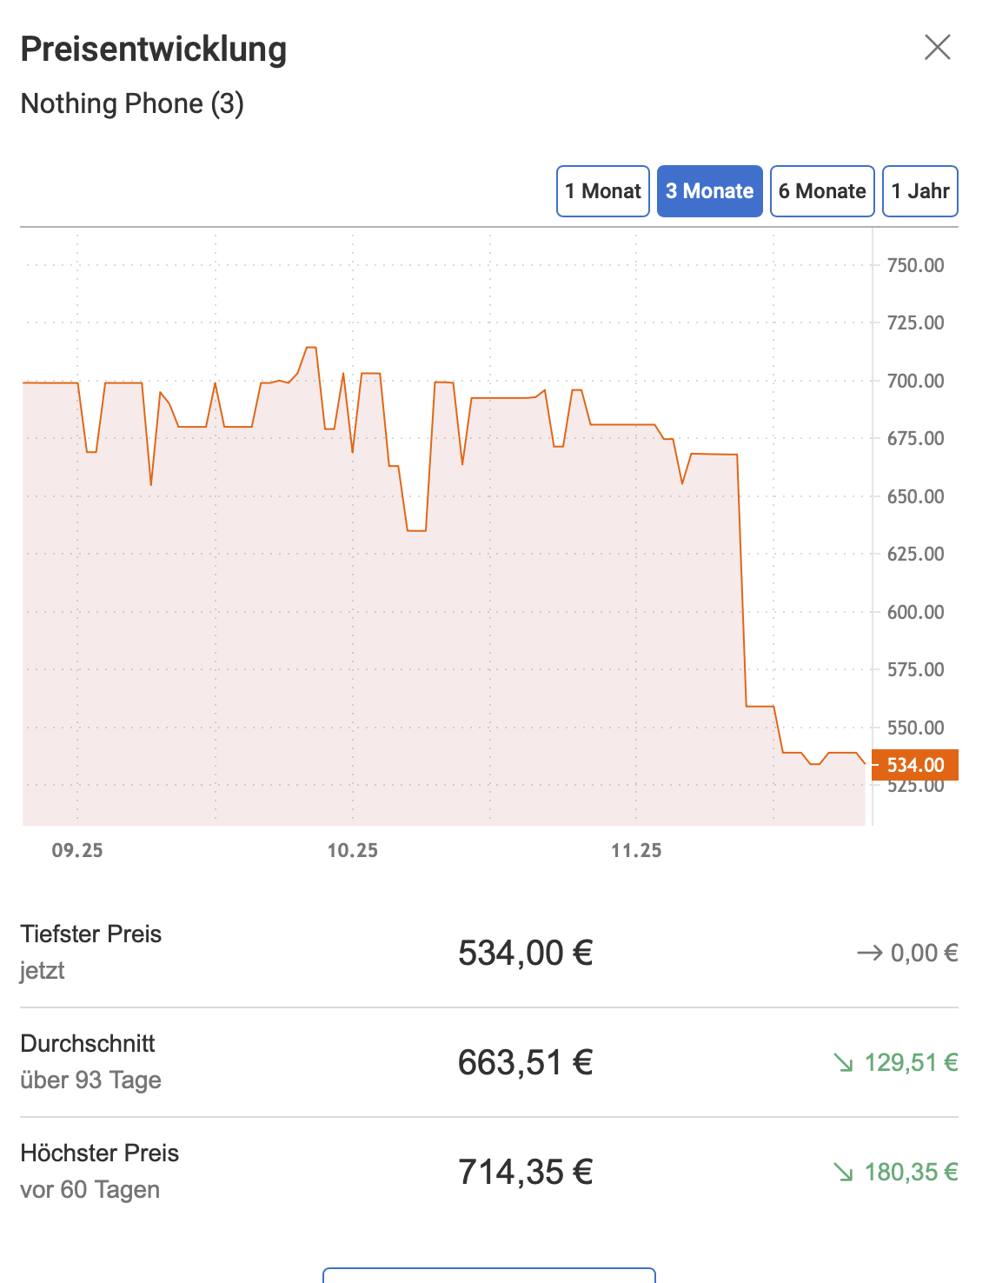This screenshot has width=989, height=1283.
Task: Click the 600.00 y-axis label
Action: pos(915,612)
